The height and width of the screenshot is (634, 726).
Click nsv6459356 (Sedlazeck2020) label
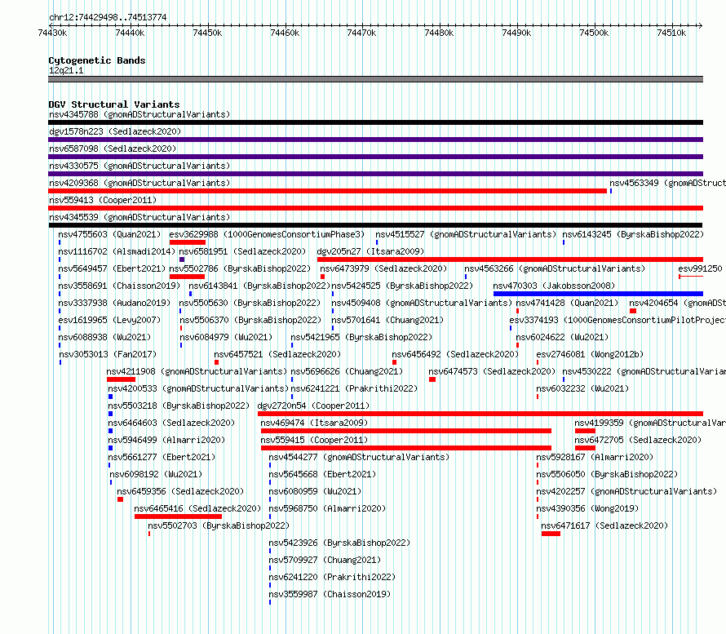click(x=180, y=491)
